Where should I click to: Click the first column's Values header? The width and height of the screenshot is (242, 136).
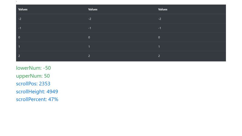[x=23, y=9]
